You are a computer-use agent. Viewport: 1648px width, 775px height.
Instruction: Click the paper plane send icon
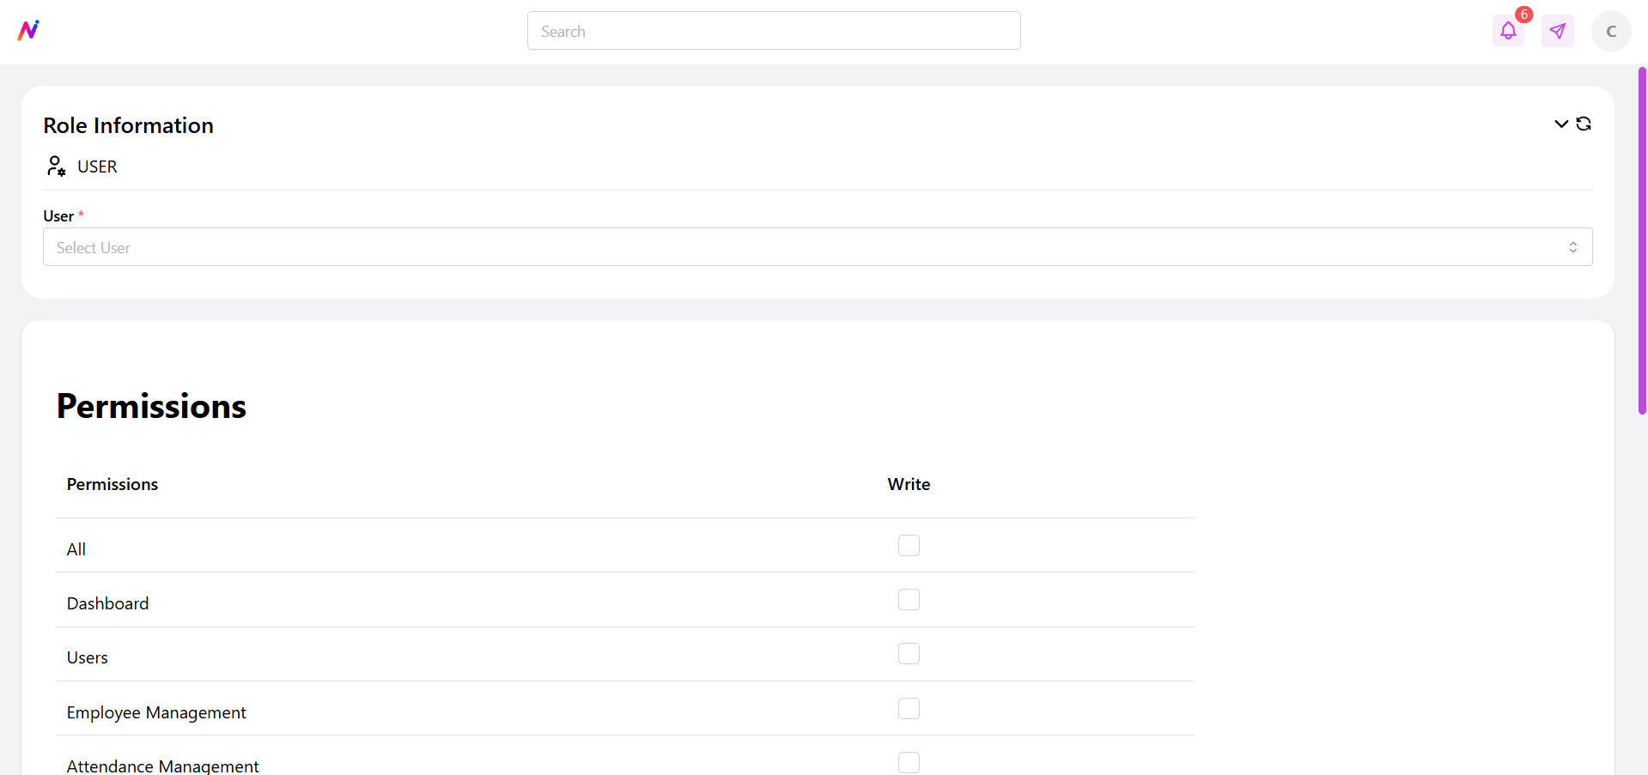(x=1557, y=32)
